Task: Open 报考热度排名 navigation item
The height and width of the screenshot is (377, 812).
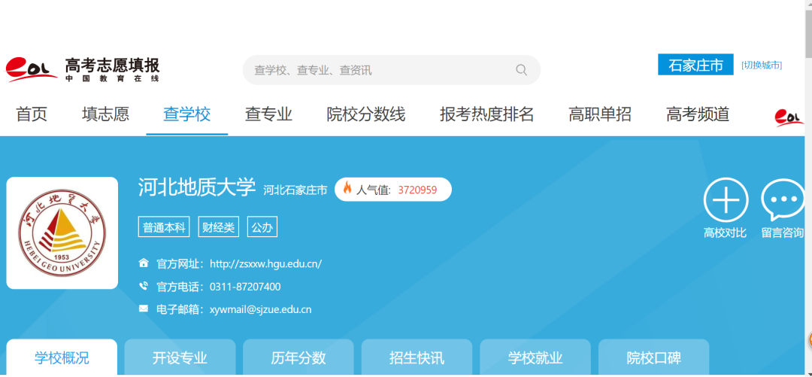Action: tap(486, 114)
